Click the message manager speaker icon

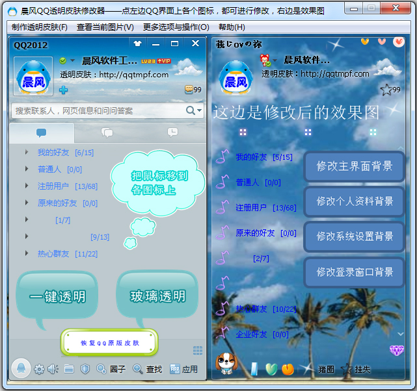53,370
